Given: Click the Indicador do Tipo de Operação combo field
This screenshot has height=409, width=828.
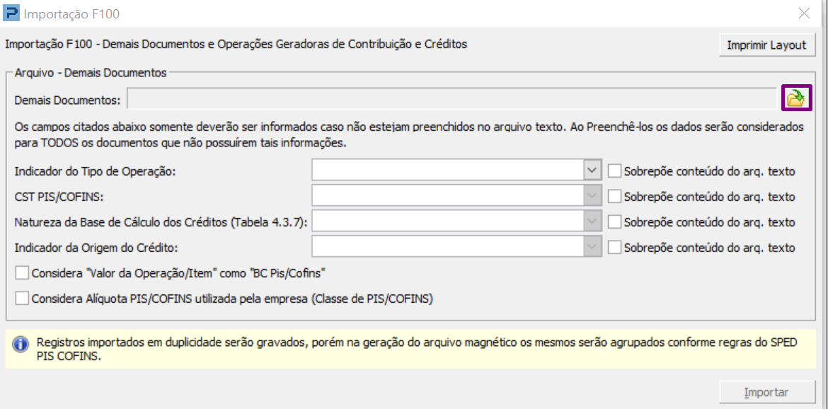Looking at the screenshot, I should (447, 171).
